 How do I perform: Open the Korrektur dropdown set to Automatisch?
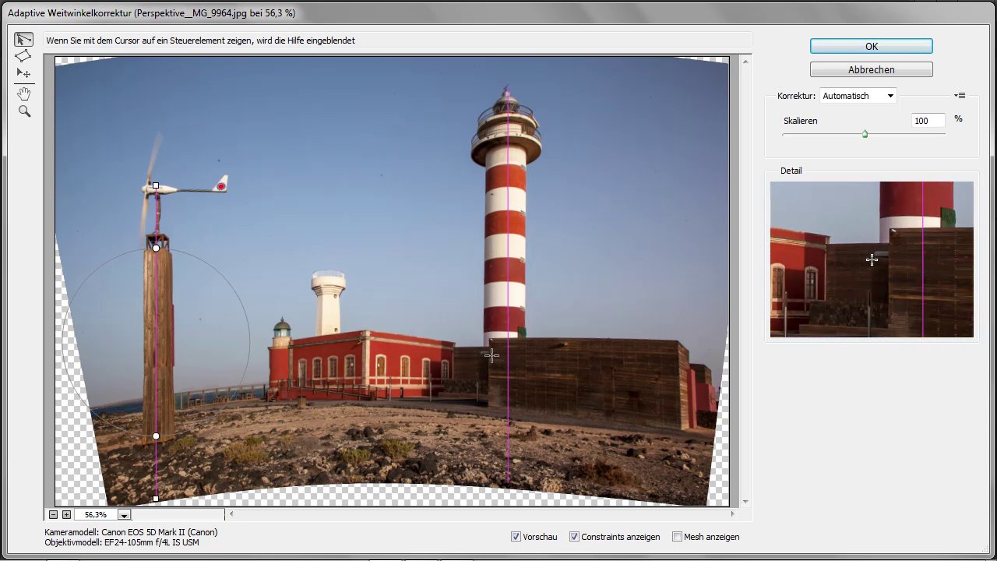tap(858, 96)
